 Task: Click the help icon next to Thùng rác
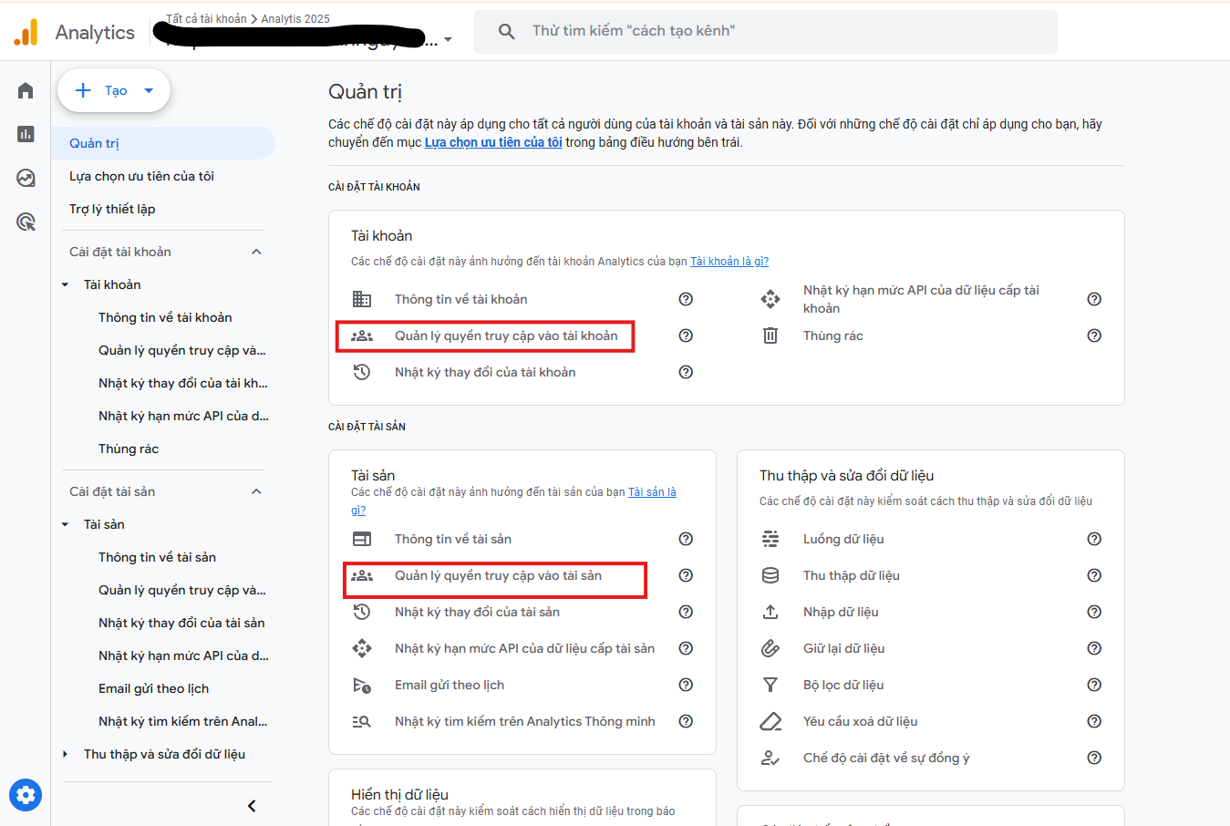pyautogui.click(x=1094, y=336)
